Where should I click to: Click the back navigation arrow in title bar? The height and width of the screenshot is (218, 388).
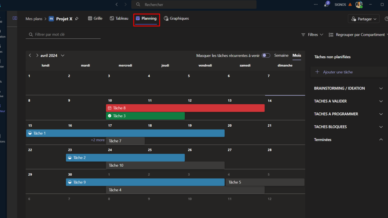tap(117, 5)
